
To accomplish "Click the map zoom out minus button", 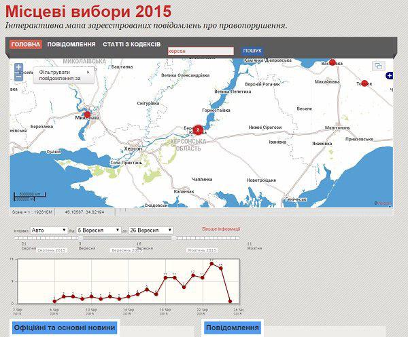I will click(x=19, y=77).
